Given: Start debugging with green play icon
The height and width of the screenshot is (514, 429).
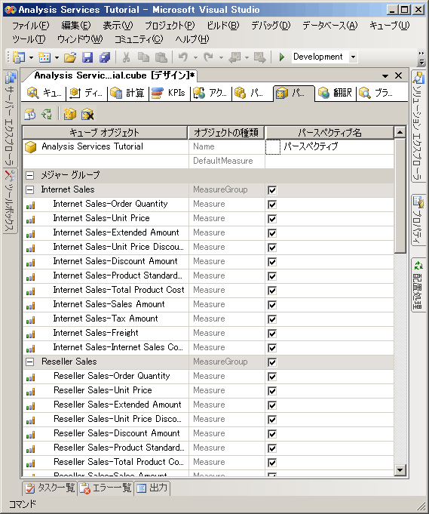Looking at the screenshot, I should point(282,57).
